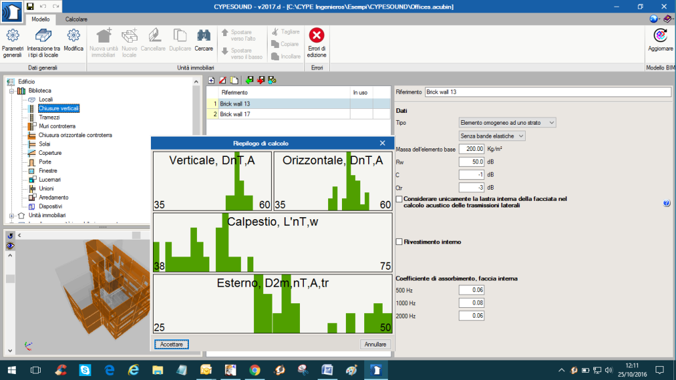Viewport: 676px width, 380px height.
Task: Delete element with red slash icon above list
Action: [222, 80]
